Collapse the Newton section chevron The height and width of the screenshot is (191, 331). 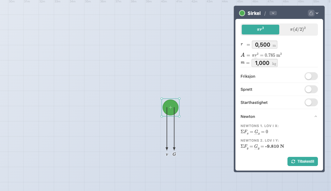(315, 116)
